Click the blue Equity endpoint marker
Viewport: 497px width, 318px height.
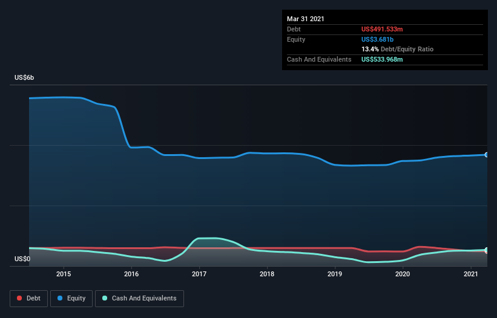tap(487, 155)
